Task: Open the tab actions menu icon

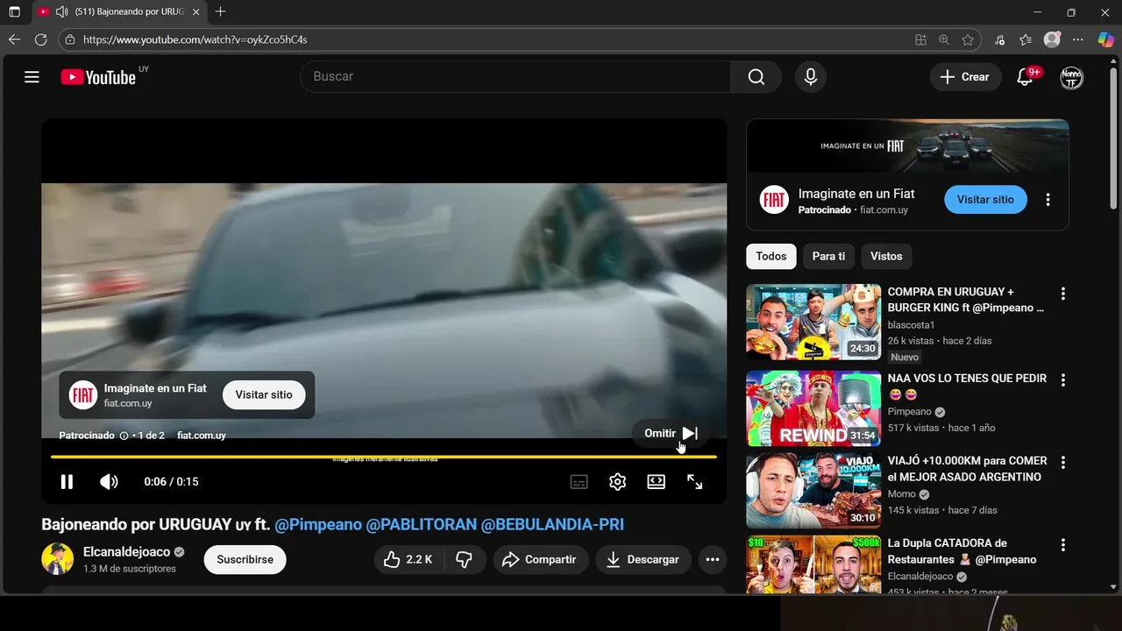Action: 14,12
